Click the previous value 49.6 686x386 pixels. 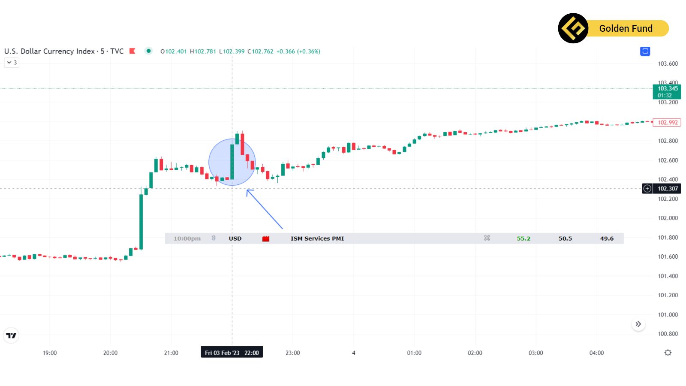(x=607, y=238)
